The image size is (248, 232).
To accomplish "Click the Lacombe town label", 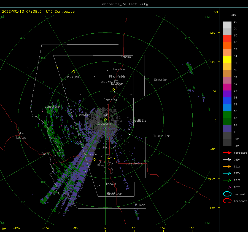I will pyautogui.click(x=119, y=69).
